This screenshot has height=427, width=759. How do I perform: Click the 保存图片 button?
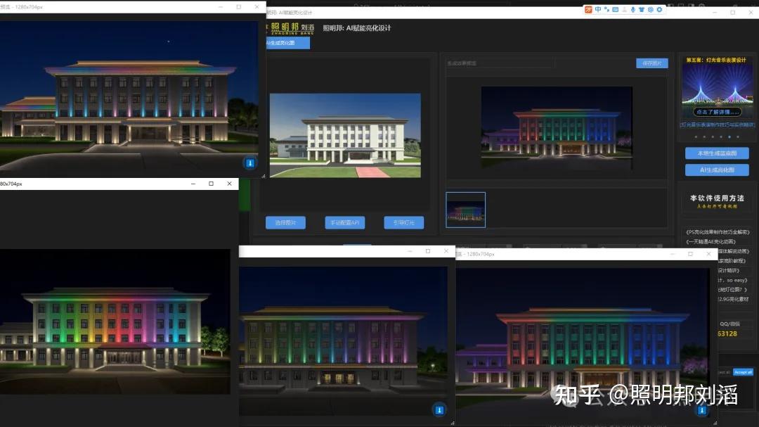coord(651,63)
